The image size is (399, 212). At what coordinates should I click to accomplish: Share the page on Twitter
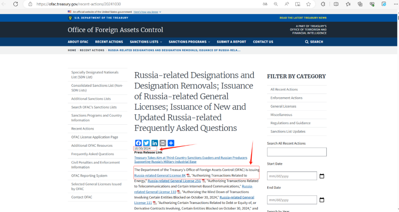[x=146, y=143]
